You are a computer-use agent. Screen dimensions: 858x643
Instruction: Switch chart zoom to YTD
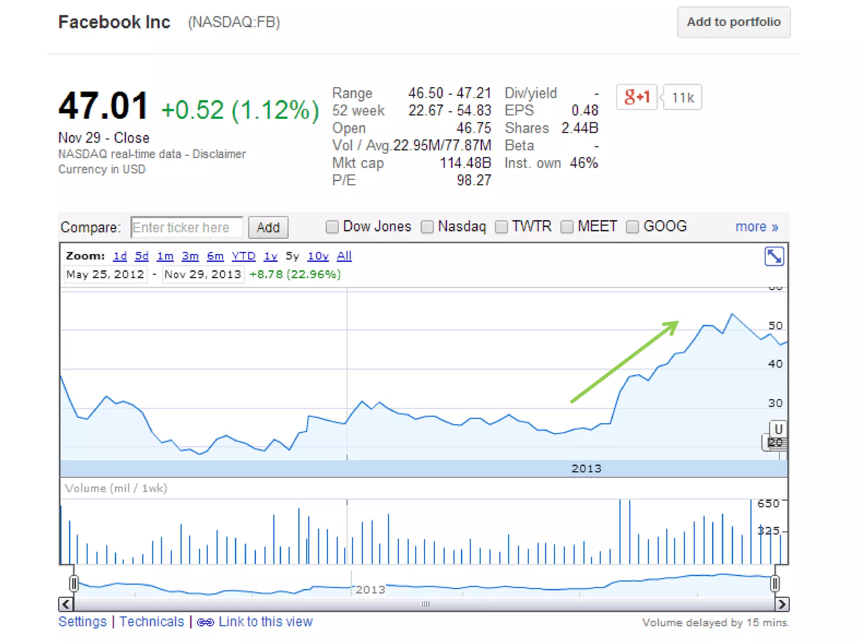pos(243,256)
